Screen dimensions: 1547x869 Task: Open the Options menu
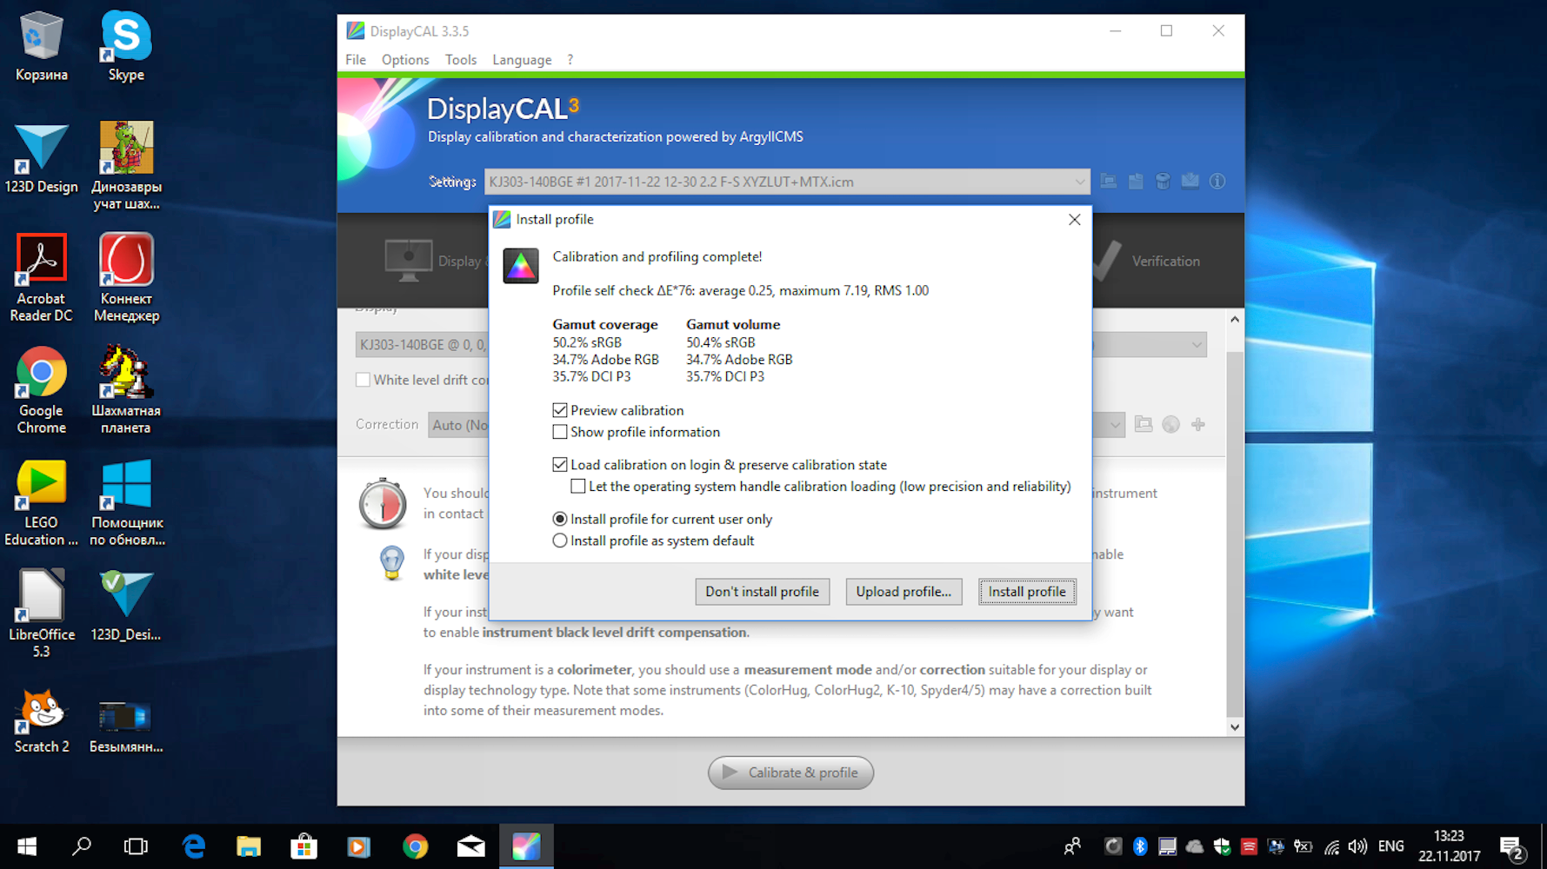pos(405,60)
